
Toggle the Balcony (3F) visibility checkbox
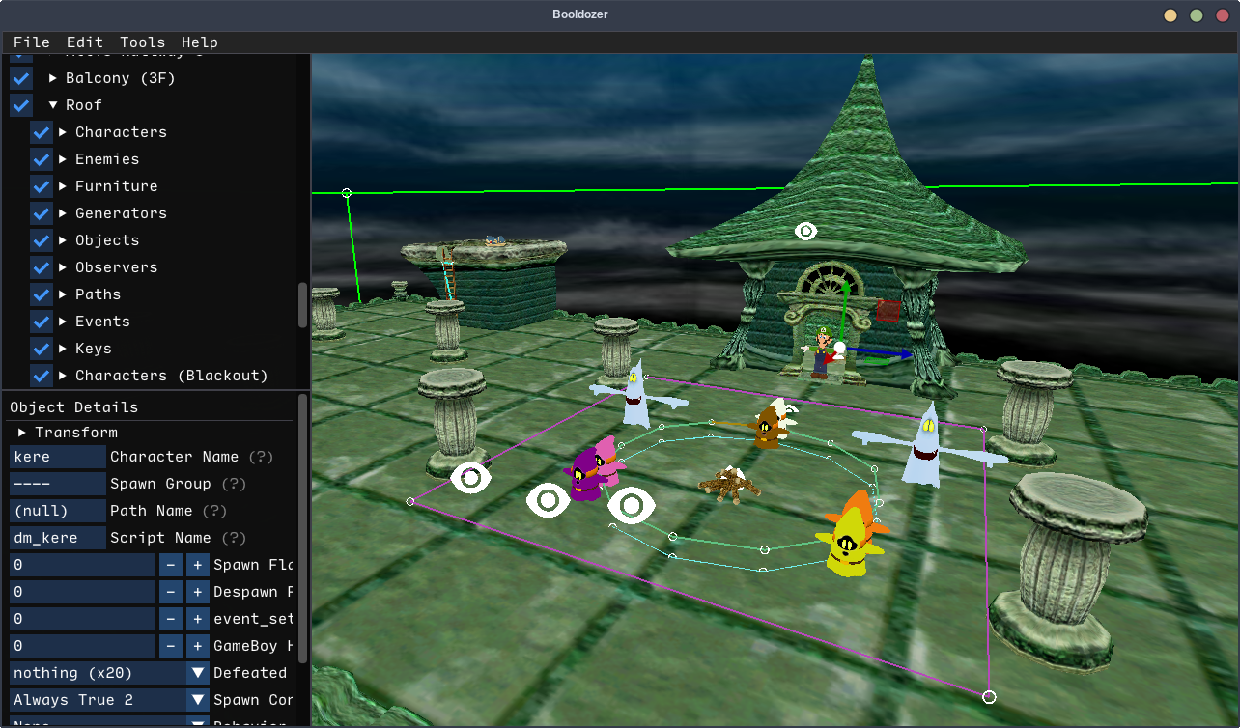point(21,78)
